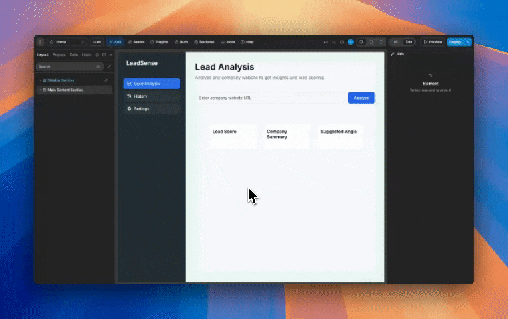Click the LeadSense title
The height and width of the screenshot is (319, 508).
[142, 64]
